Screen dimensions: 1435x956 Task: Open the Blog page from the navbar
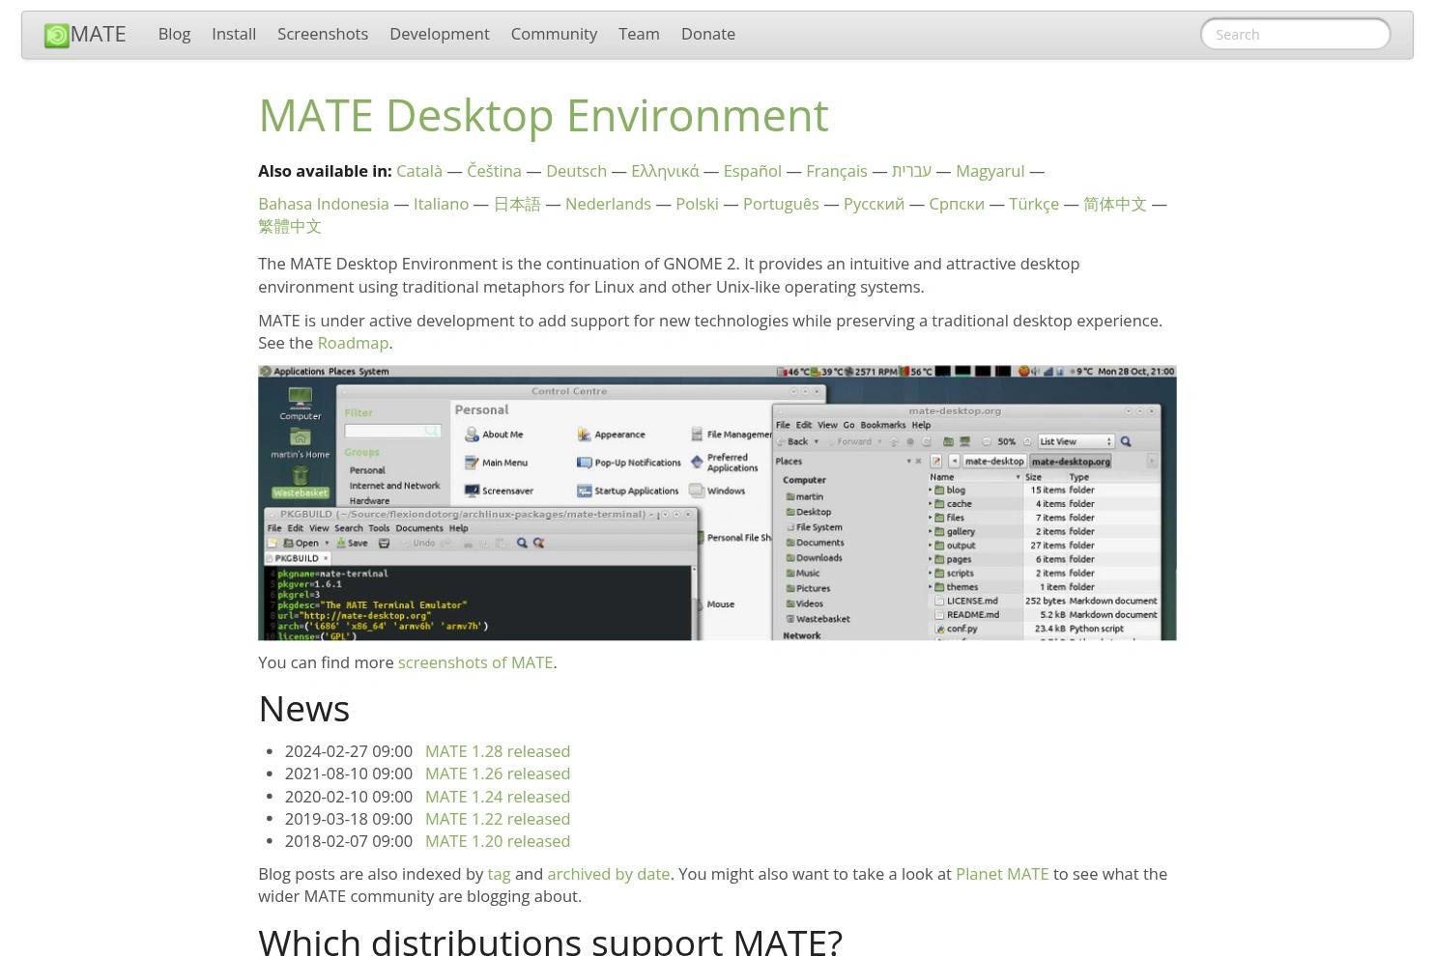coord(174,34)
